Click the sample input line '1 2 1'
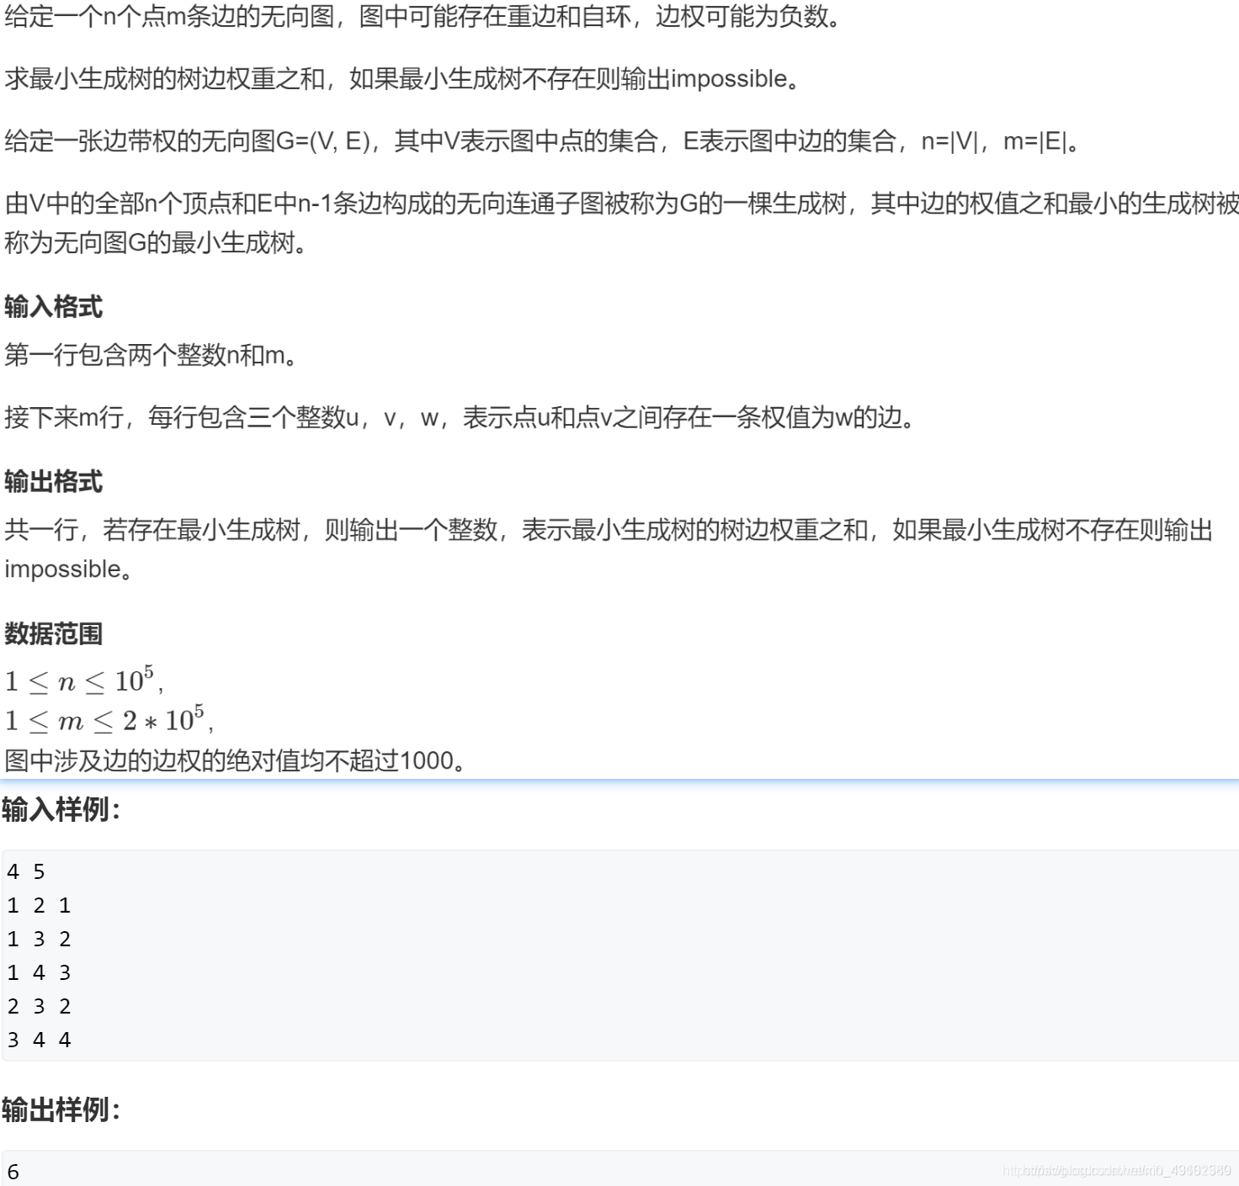 pos(39,905)
